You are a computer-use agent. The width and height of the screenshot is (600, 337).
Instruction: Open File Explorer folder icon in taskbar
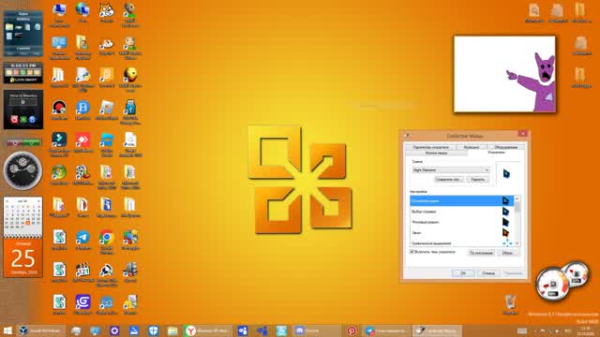click(172, 330)
